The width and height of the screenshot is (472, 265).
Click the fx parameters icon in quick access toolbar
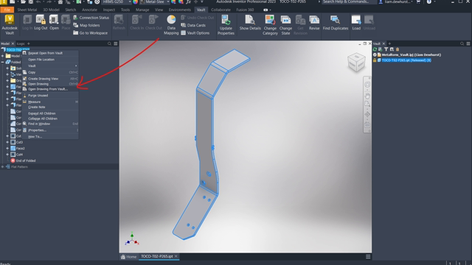(189, 2)
